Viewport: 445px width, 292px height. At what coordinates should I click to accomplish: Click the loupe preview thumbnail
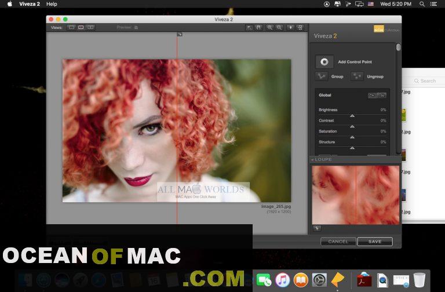[356, 195]
